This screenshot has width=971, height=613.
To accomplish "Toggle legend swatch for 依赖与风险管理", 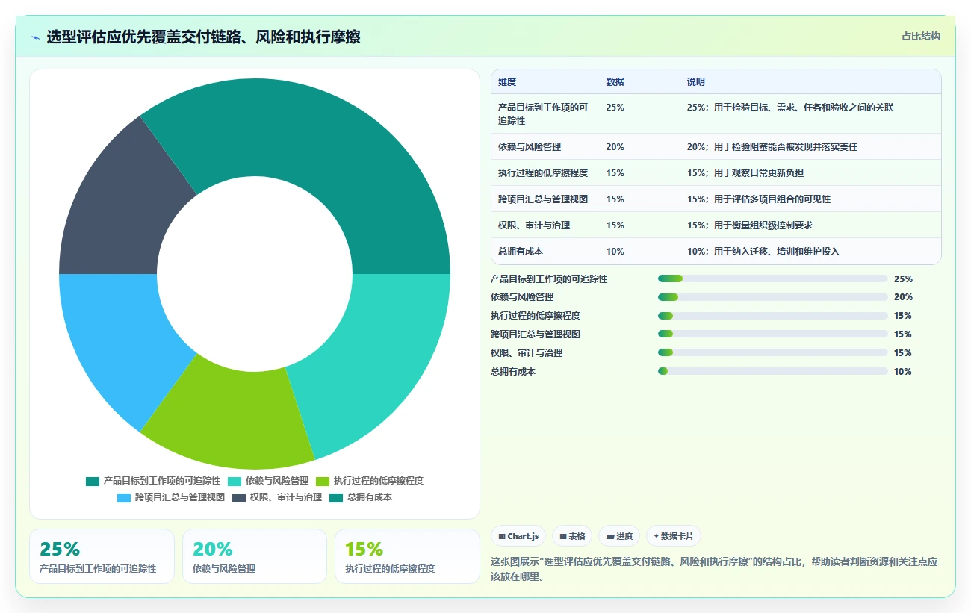I will [x=235, y=482].
